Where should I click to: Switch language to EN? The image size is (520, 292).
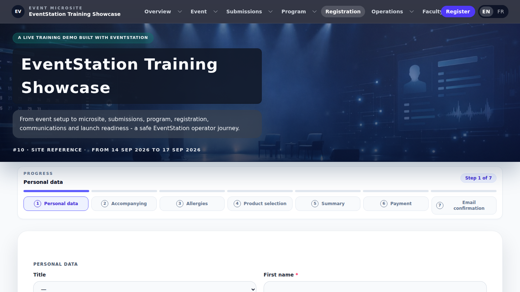486,12
